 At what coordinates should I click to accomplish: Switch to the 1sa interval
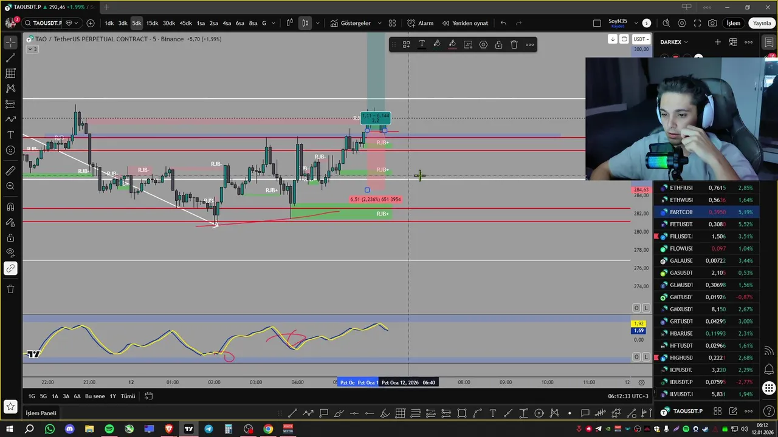point(201,23)
